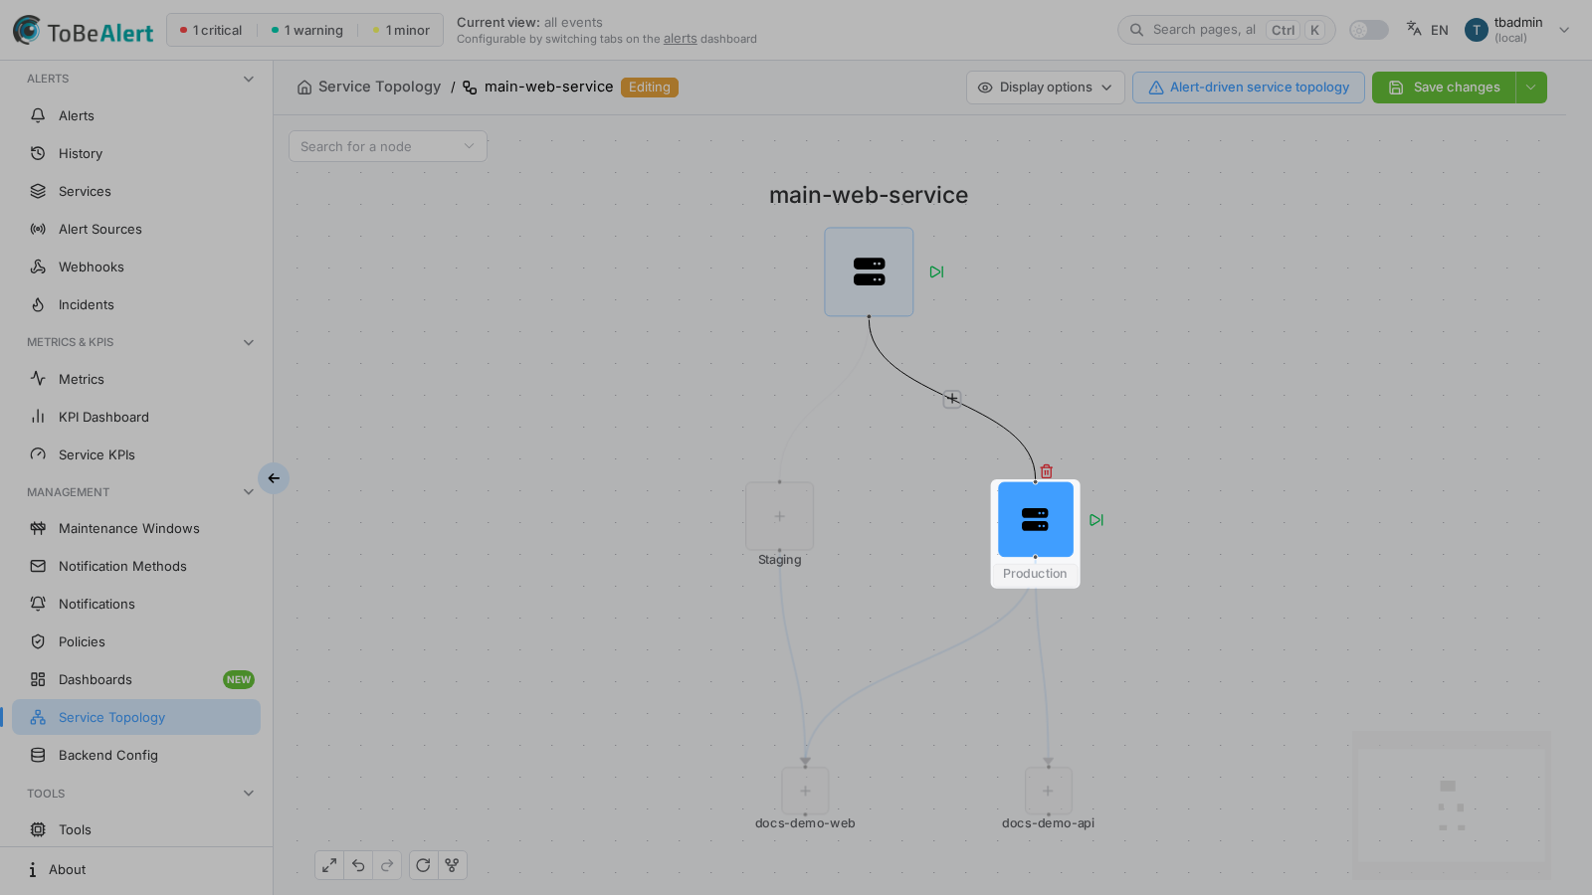Click the redo icon in bottom toolbar

pyautogui.click(x=387, y=865)
